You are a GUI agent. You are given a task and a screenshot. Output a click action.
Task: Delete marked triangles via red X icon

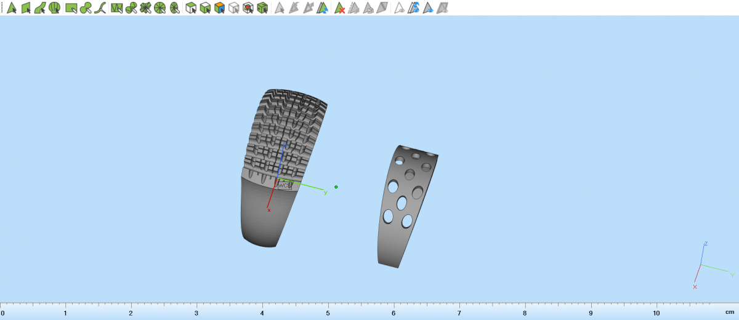tap(339, 8)
